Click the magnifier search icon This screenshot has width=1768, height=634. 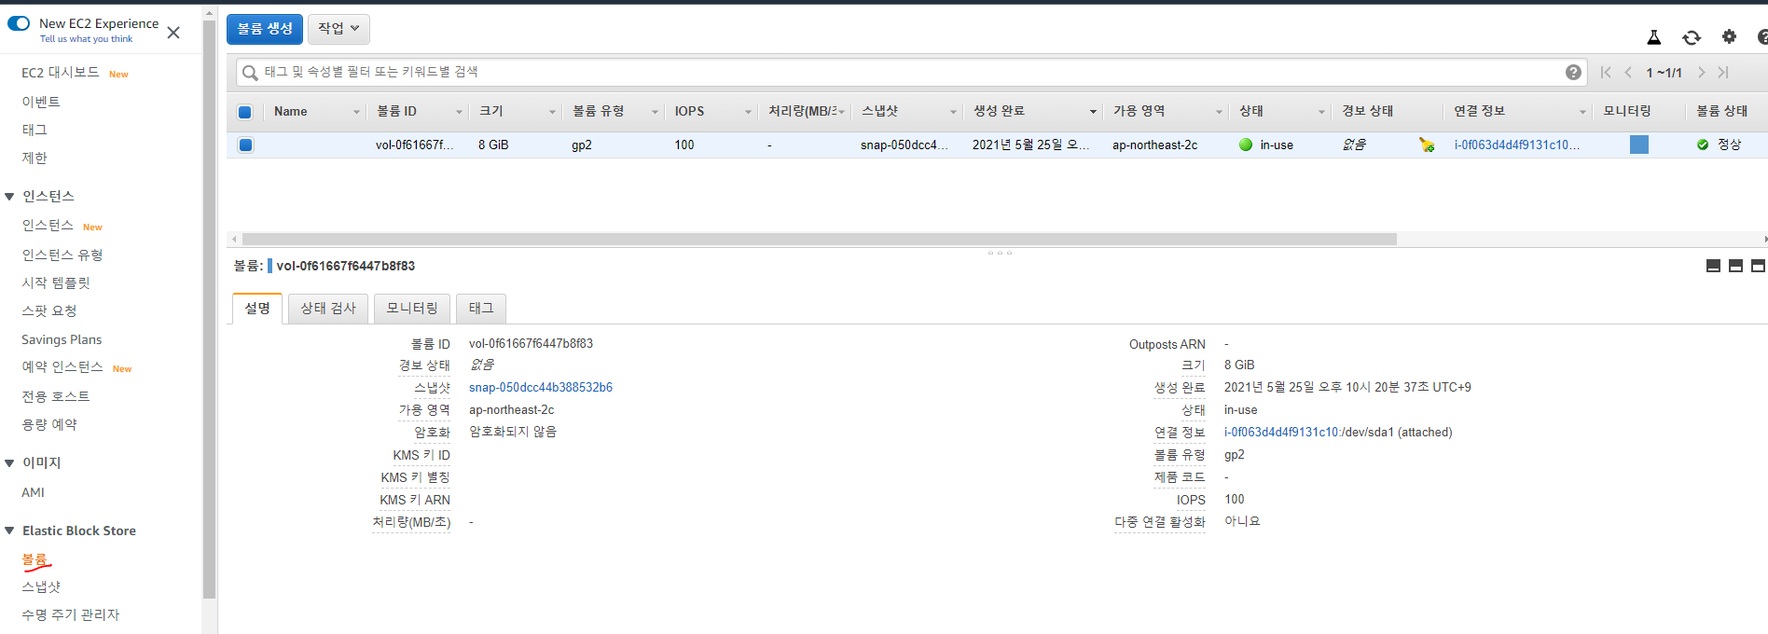(x=250, y=73)
